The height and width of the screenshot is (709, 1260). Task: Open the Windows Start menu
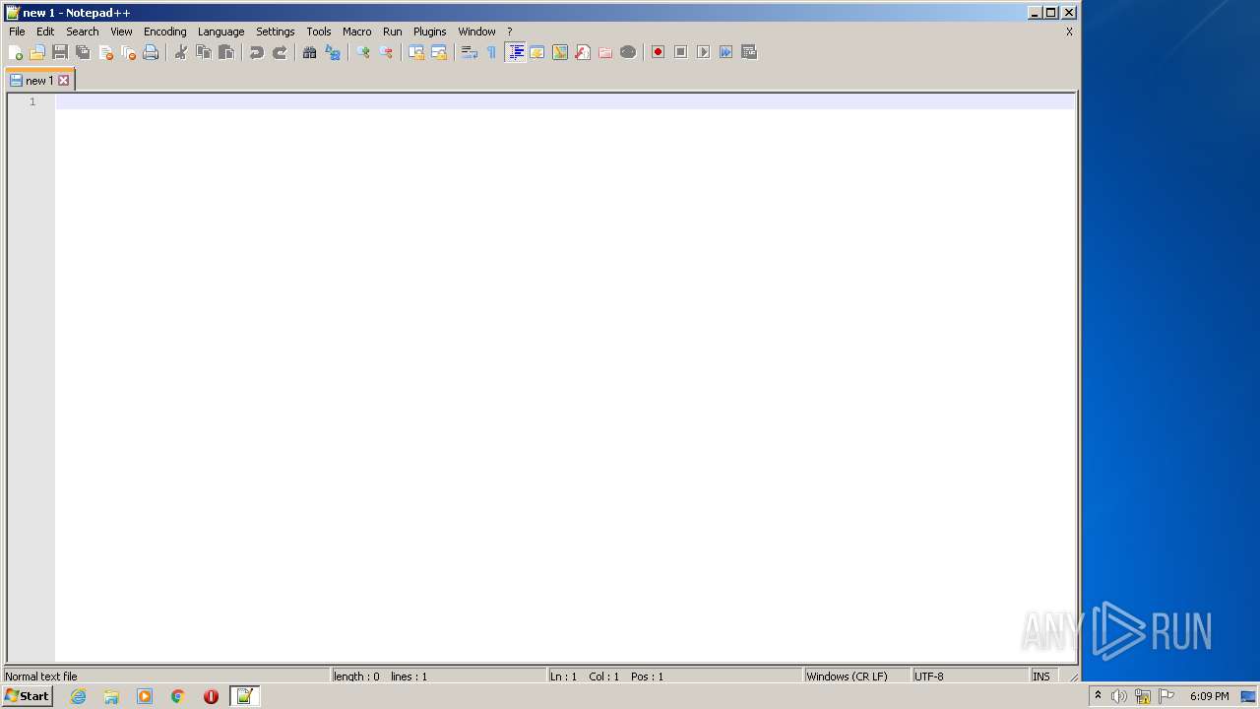pyautogui.click(x=28, y=696)
